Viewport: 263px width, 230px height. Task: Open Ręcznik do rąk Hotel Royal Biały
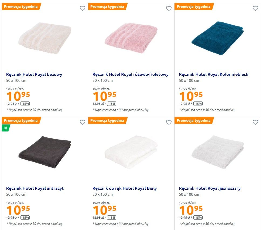125,188
